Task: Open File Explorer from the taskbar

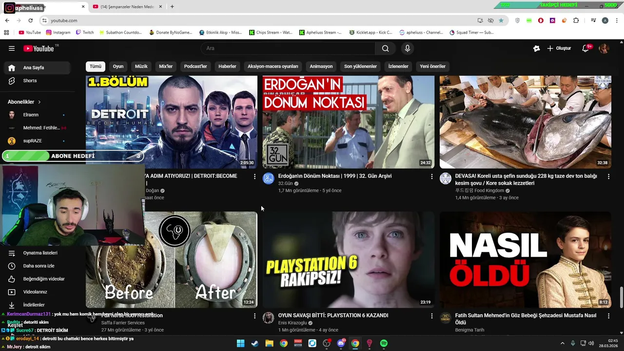Action: click(x=269, y=343)
